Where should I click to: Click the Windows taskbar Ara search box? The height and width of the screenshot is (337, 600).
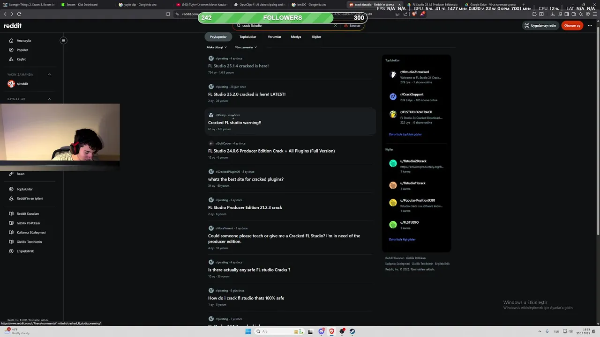pyautogui.click(x=279, y=331)
